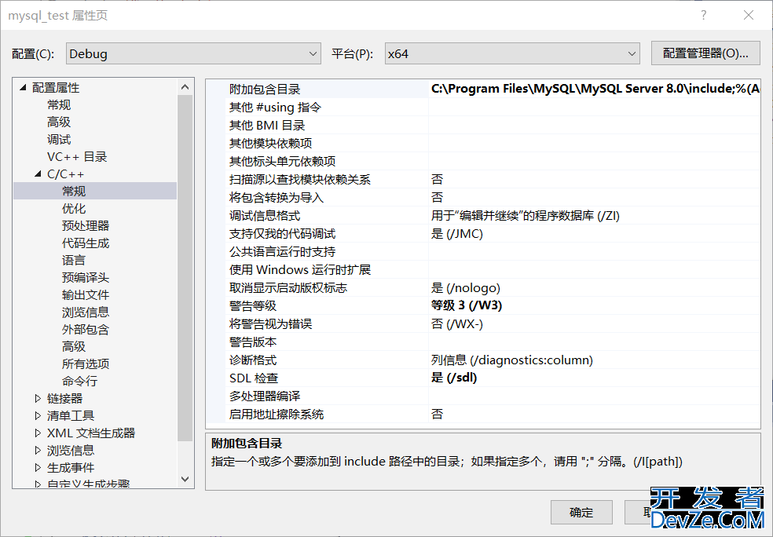The width and height of the screenshot is (773, 537).
Task: Click the tree panel scrollbar thumb
Action: coord(185,268)
